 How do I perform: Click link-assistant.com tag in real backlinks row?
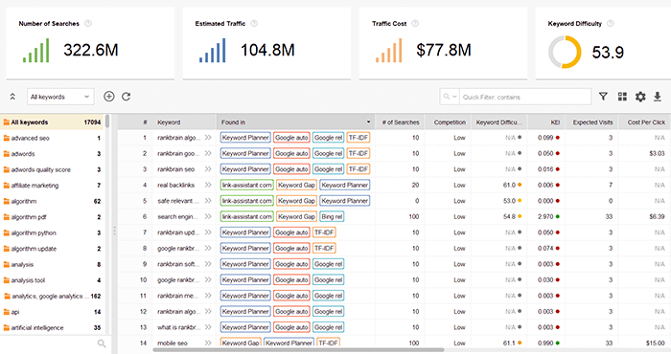(x=247, y=185)
